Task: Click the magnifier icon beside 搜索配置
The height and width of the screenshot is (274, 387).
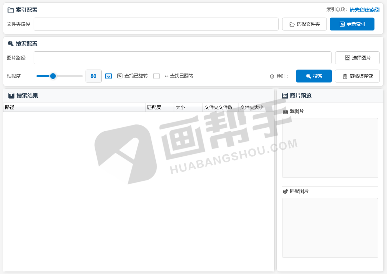Action: pyautogui.click(x=10, y=44)
